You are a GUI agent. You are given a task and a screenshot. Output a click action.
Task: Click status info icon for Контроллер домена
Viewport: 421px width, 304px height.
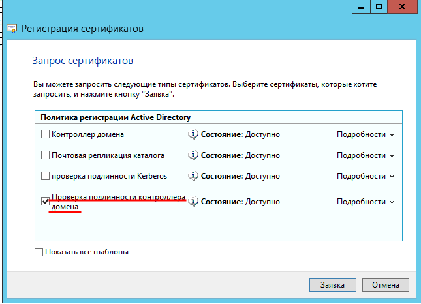pos(193,134)
